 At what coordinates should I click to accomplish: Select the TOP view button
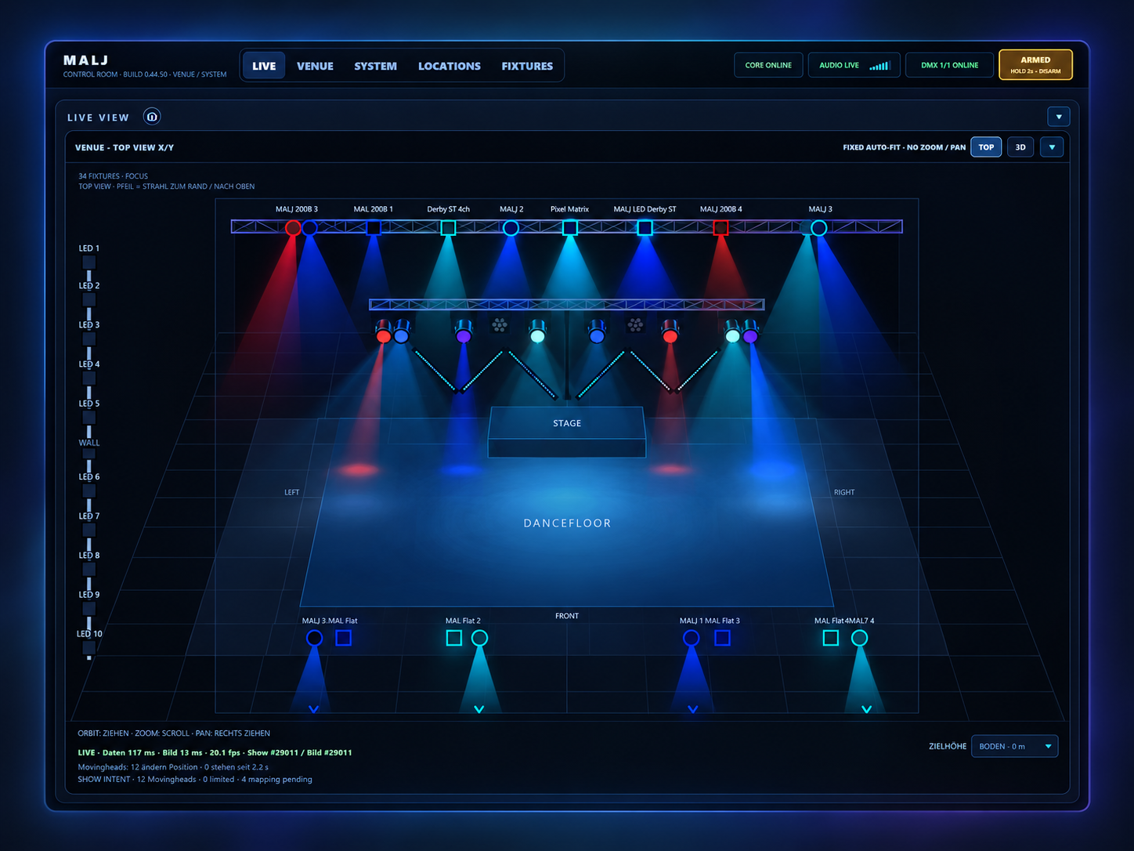point(986,147)
